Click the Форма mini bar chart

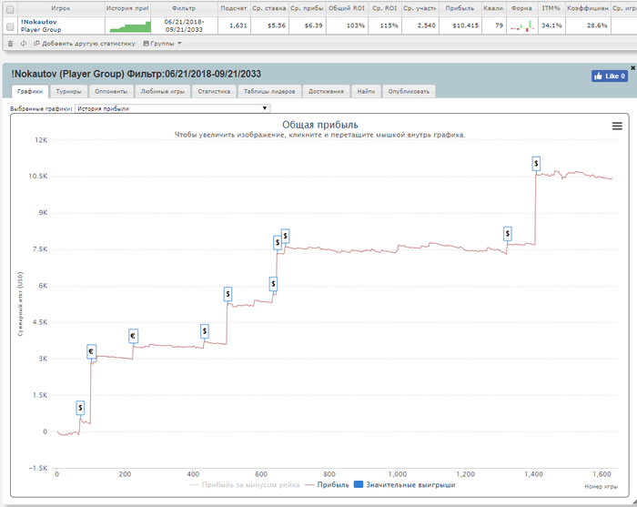pos(522,26)
